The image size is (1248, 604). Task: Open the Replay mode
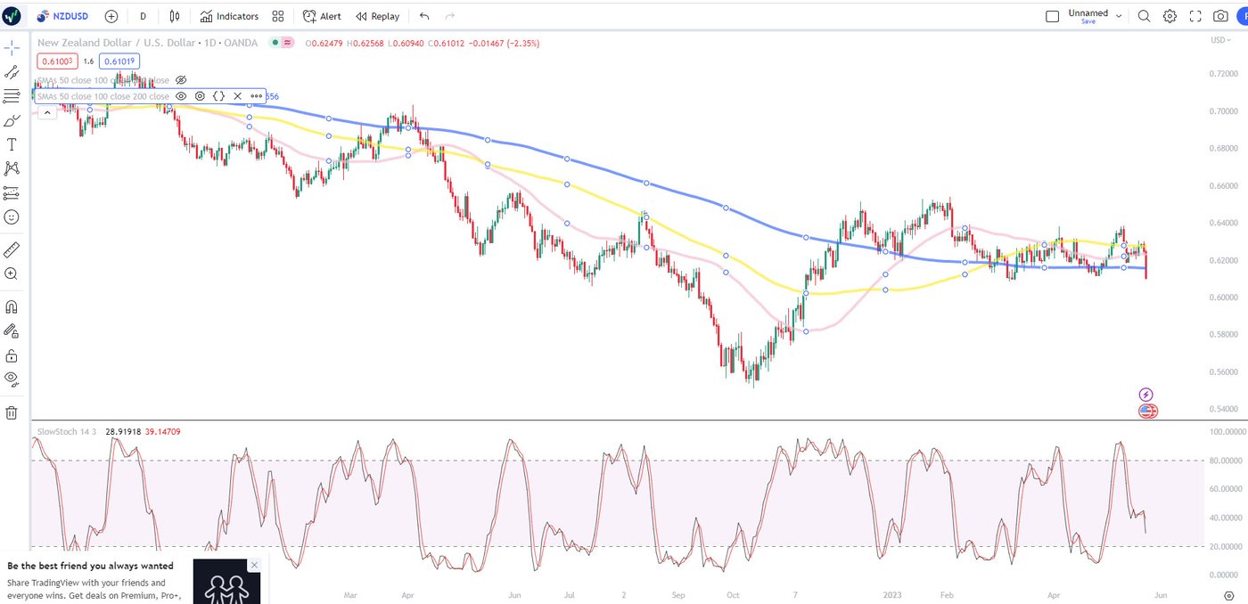[x=377, y=16]
